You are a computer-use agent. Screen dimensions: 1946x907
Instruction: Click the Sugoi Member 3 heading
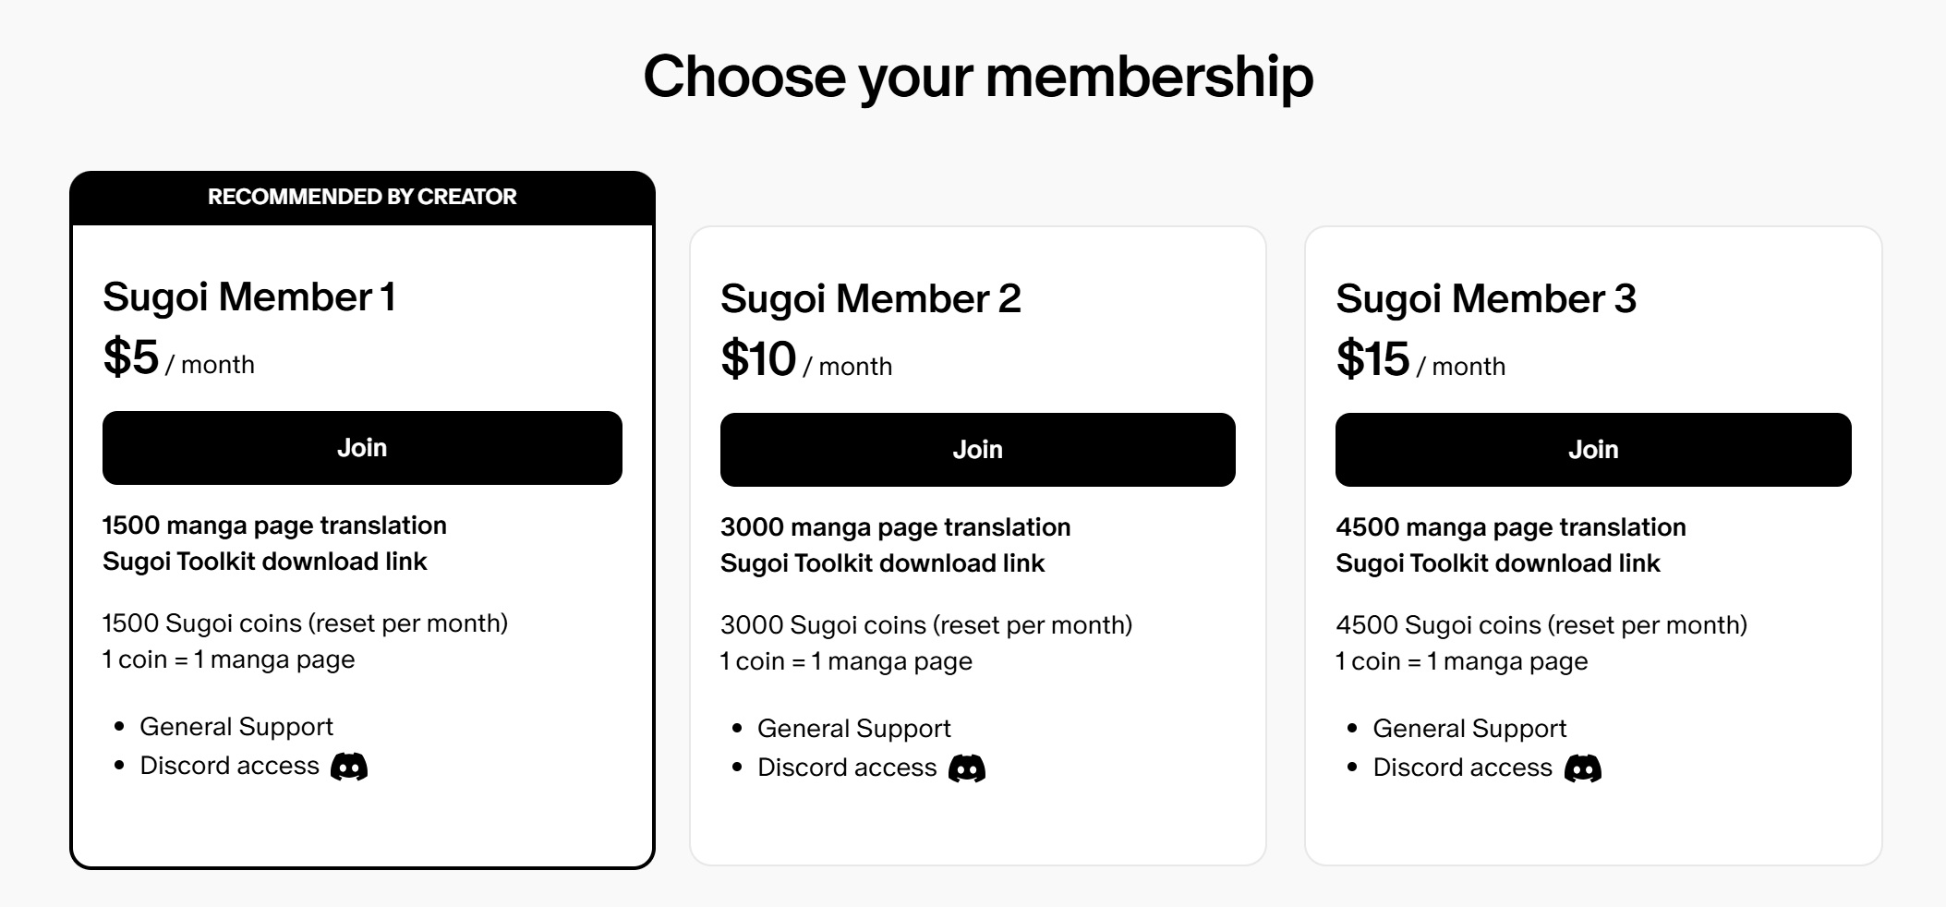tap(1485, 299)
